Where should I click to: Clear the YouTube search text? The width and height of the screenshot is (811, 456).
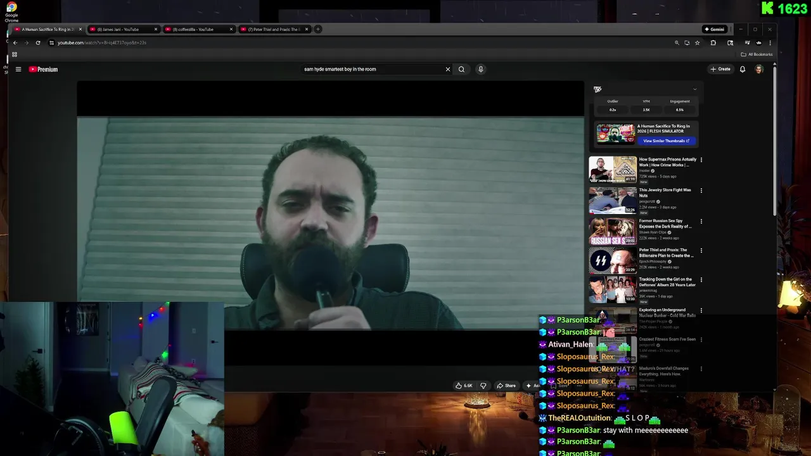pos(447,69)
